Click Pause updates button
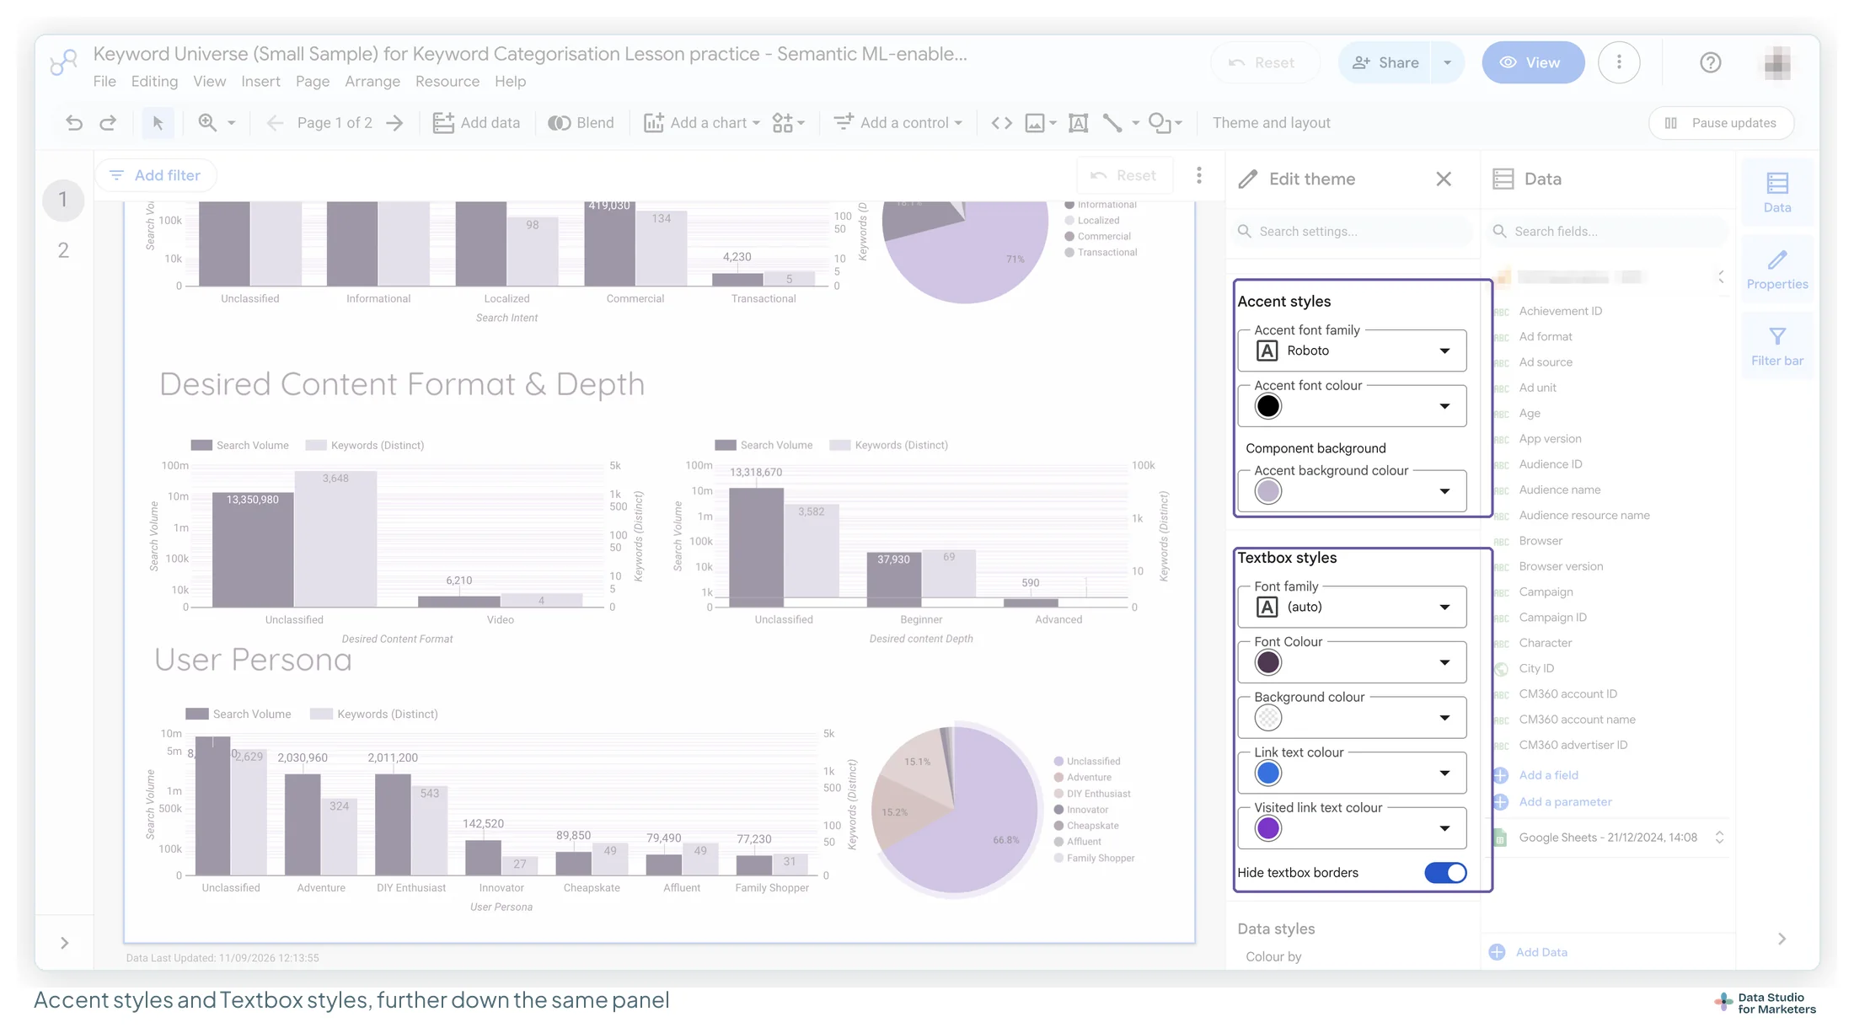 coord(1721,123)
